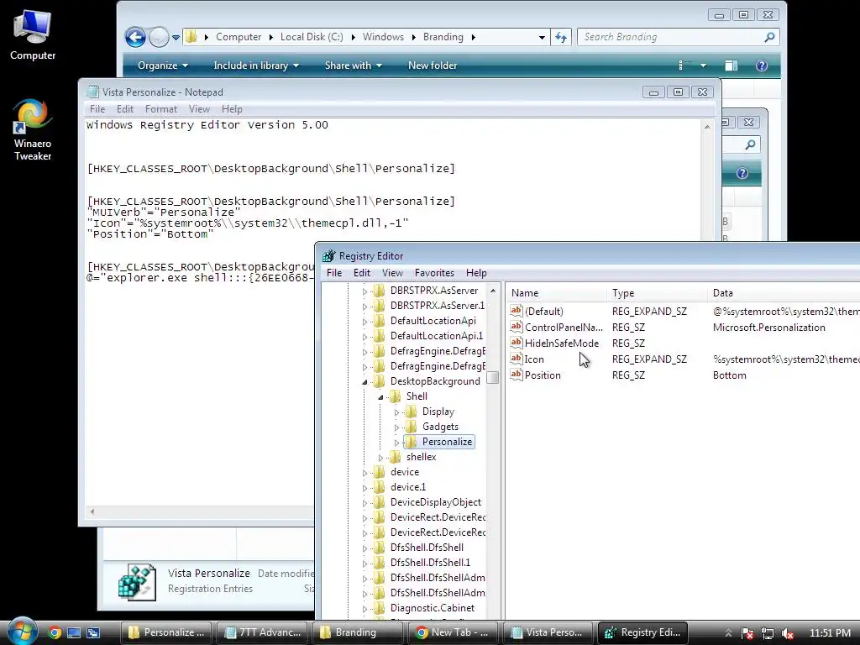Screen dimensions: 860x645
Task: Open Registry Editor File menu
Action: [x=334, y=273]
